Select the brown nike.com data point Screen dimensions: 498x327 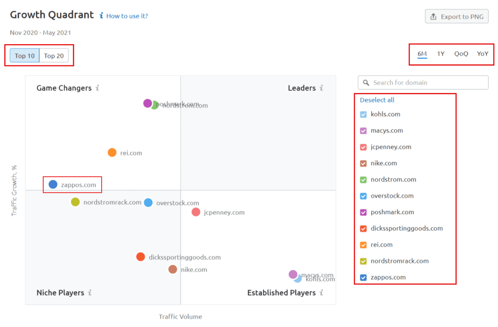pos(173,269)
